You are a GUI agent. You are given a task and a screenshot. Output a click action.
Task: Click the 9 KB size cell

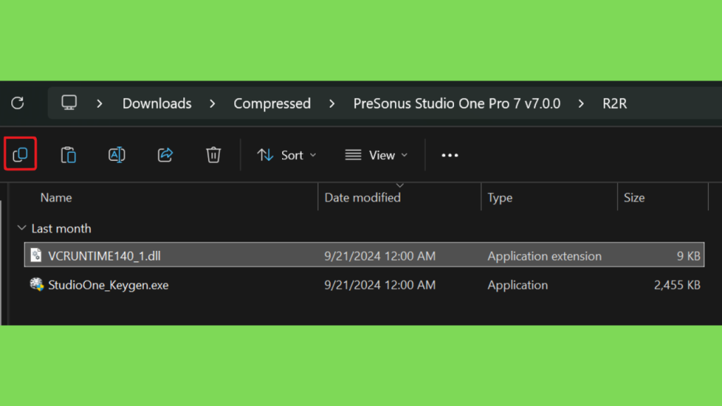pos(688,256)
